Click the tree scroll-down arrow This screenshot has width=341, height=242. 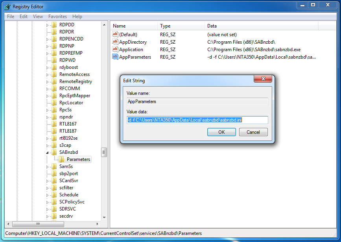coord(104,218)
